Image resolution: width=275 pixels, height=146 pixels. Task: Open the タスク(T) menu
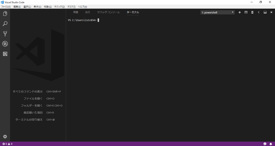click(x=71, y=7)
